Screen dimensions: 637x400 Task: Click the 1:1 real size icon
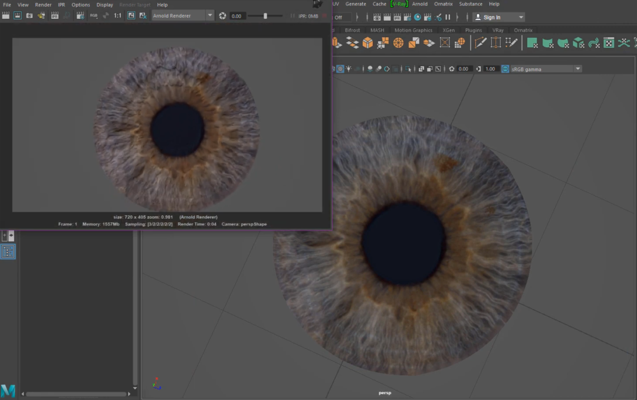click(x=118, y=16)
